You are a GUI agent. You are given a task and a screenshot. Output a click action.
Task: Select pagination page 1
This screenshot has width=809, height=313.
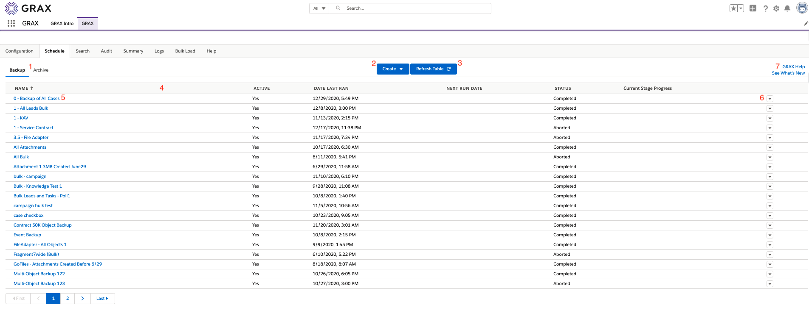[x=53, y=299]
